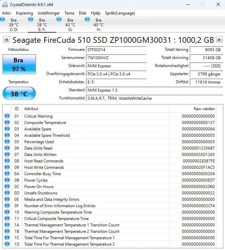Click the Uppstarter value 3799 gånger

click(206, 74)
